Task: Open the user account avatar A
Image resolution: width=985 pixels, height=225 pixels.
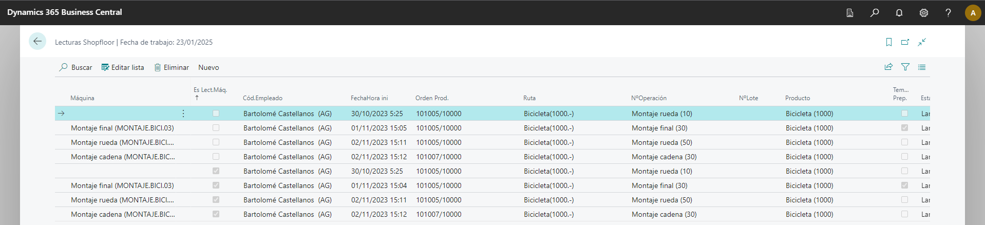Action: point(973,13)
